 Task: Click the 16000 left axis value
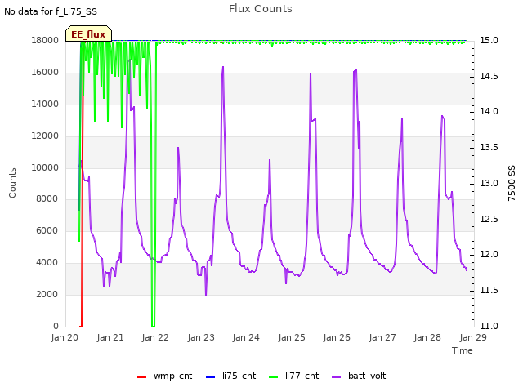[45, 72]
